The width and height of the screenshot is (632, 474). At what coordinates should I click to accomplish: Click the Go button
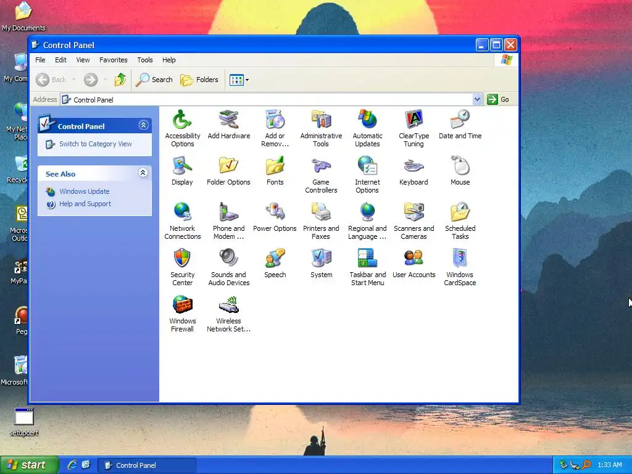coord(498,99)
